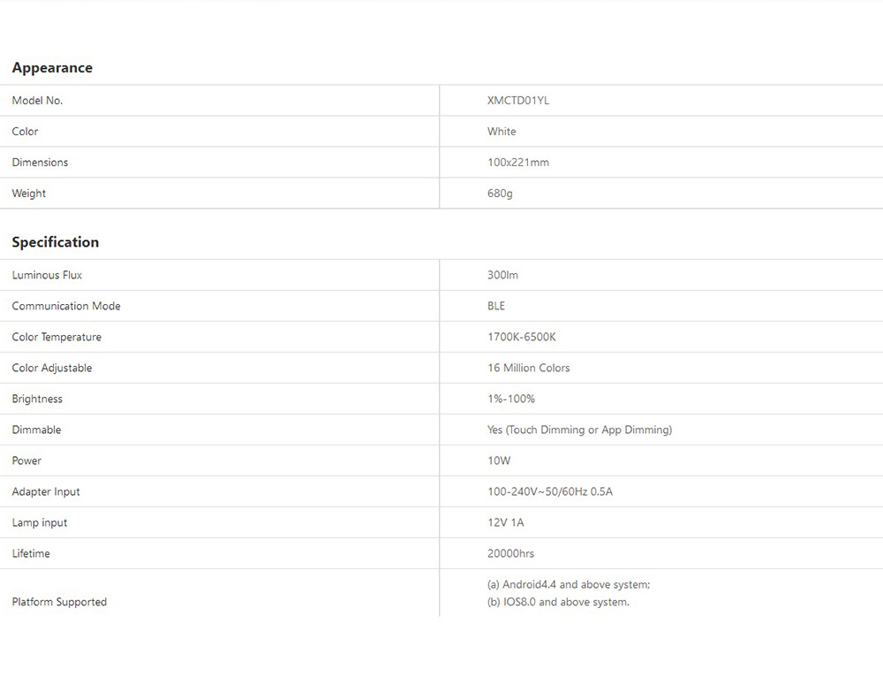Click the Platform Supported label
This screenshot has width=883, height=677.
pyautogui.click(x=59, y=602)
